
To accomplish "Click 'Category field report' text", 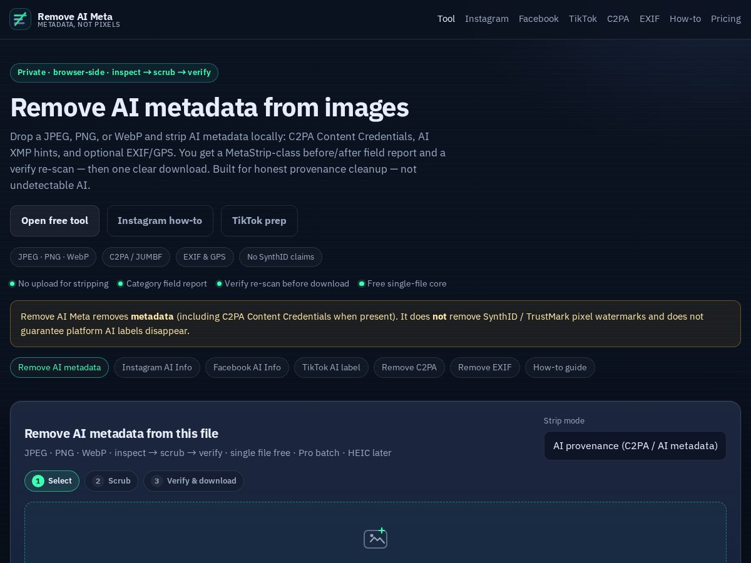I will click(x=166, y=284).
